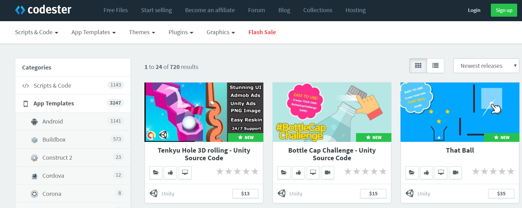This screenshot has height=208, width=522.
Task: Click the Construct 2 gear icon
Action: (34, 158)
